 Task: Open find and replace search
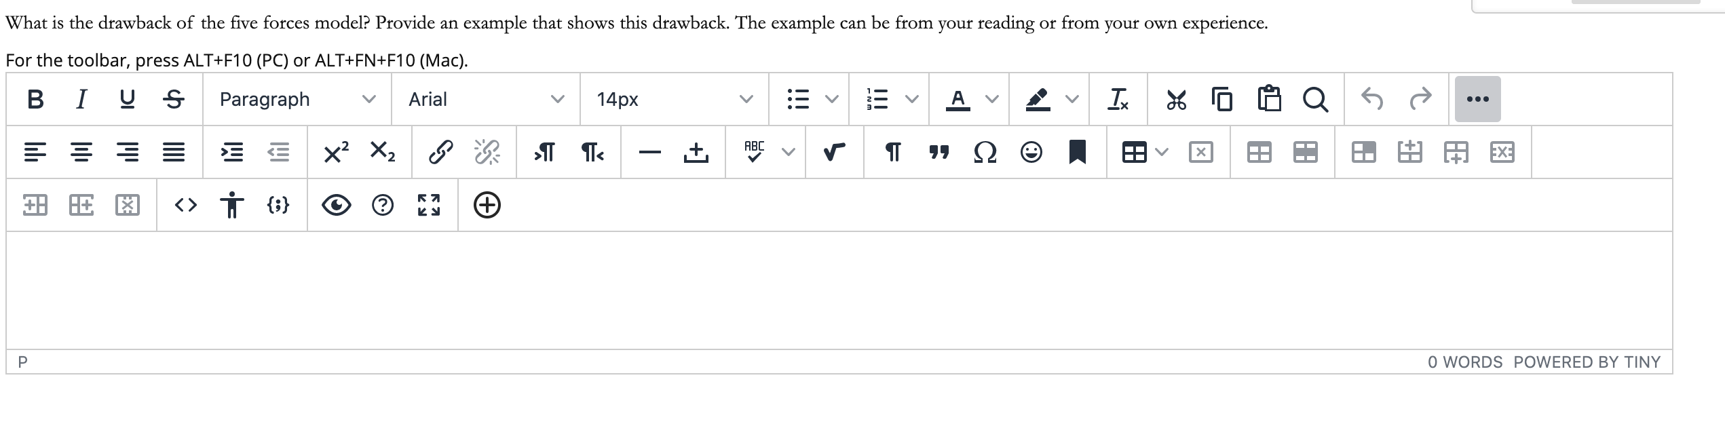pos(1315,99)
